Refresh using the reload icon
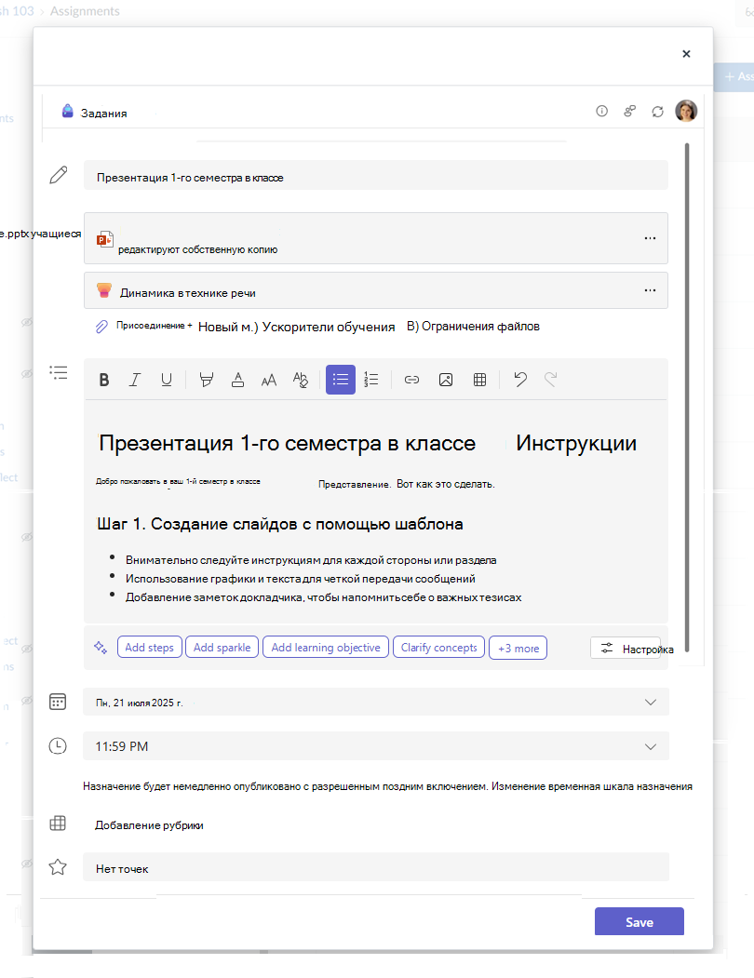This screenshot has width=754, height=978. click(x=658, y=112)
